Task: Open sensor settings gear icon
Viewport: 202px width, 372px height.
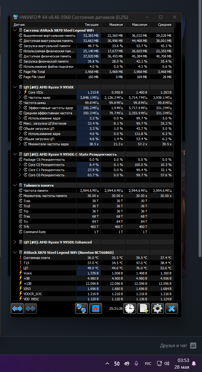Action: [x=157, y=308]
